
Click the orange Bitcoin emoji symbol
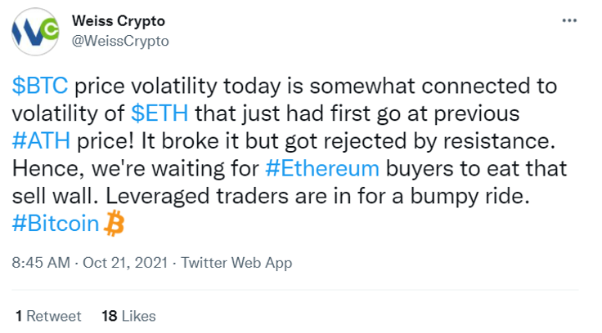coord(115,223)
